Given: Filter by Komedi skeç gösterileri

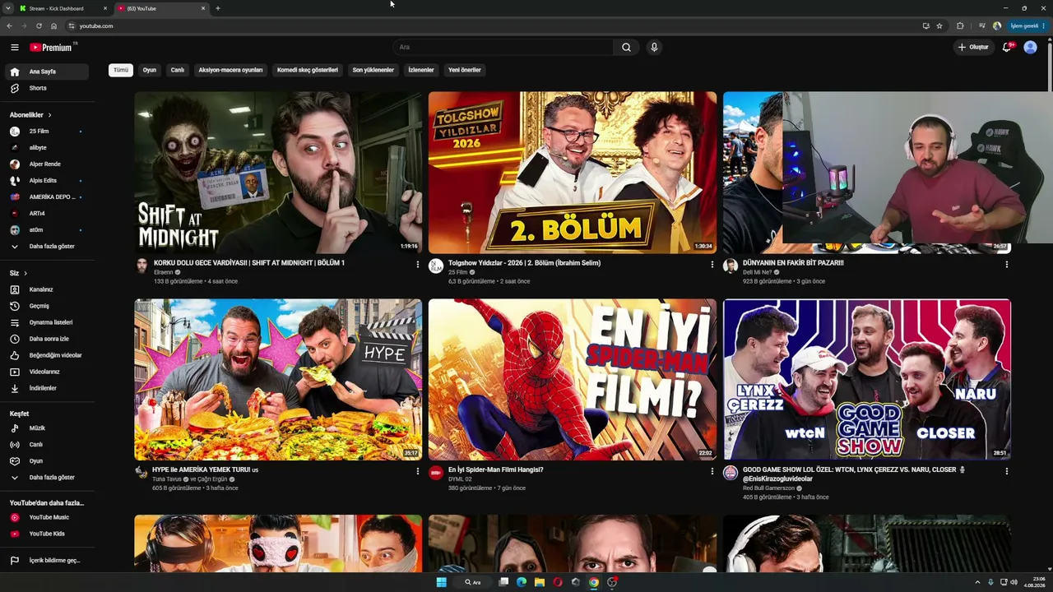Looking at the screenshot, I should [308, 70].
